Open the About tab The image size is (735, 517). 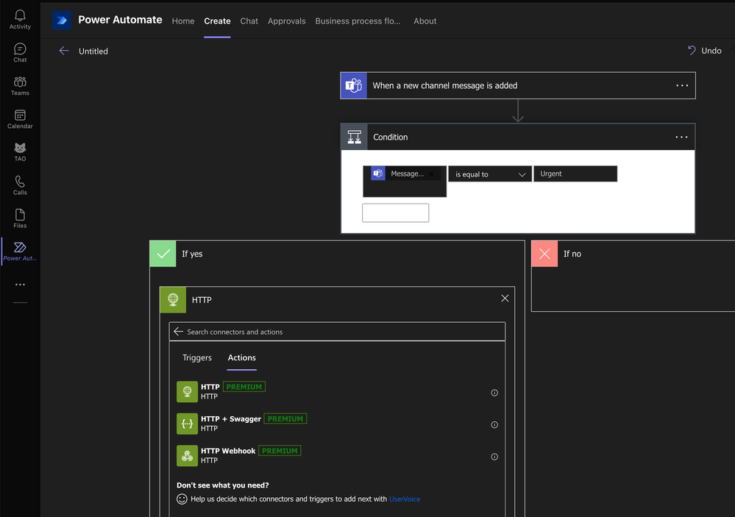(x=425, y=21)
